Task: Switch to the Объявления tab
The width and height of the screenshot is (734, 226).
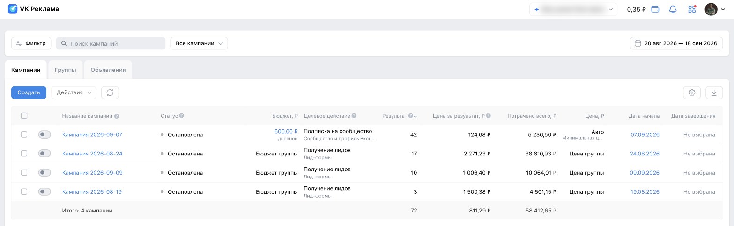Action: 108,70
